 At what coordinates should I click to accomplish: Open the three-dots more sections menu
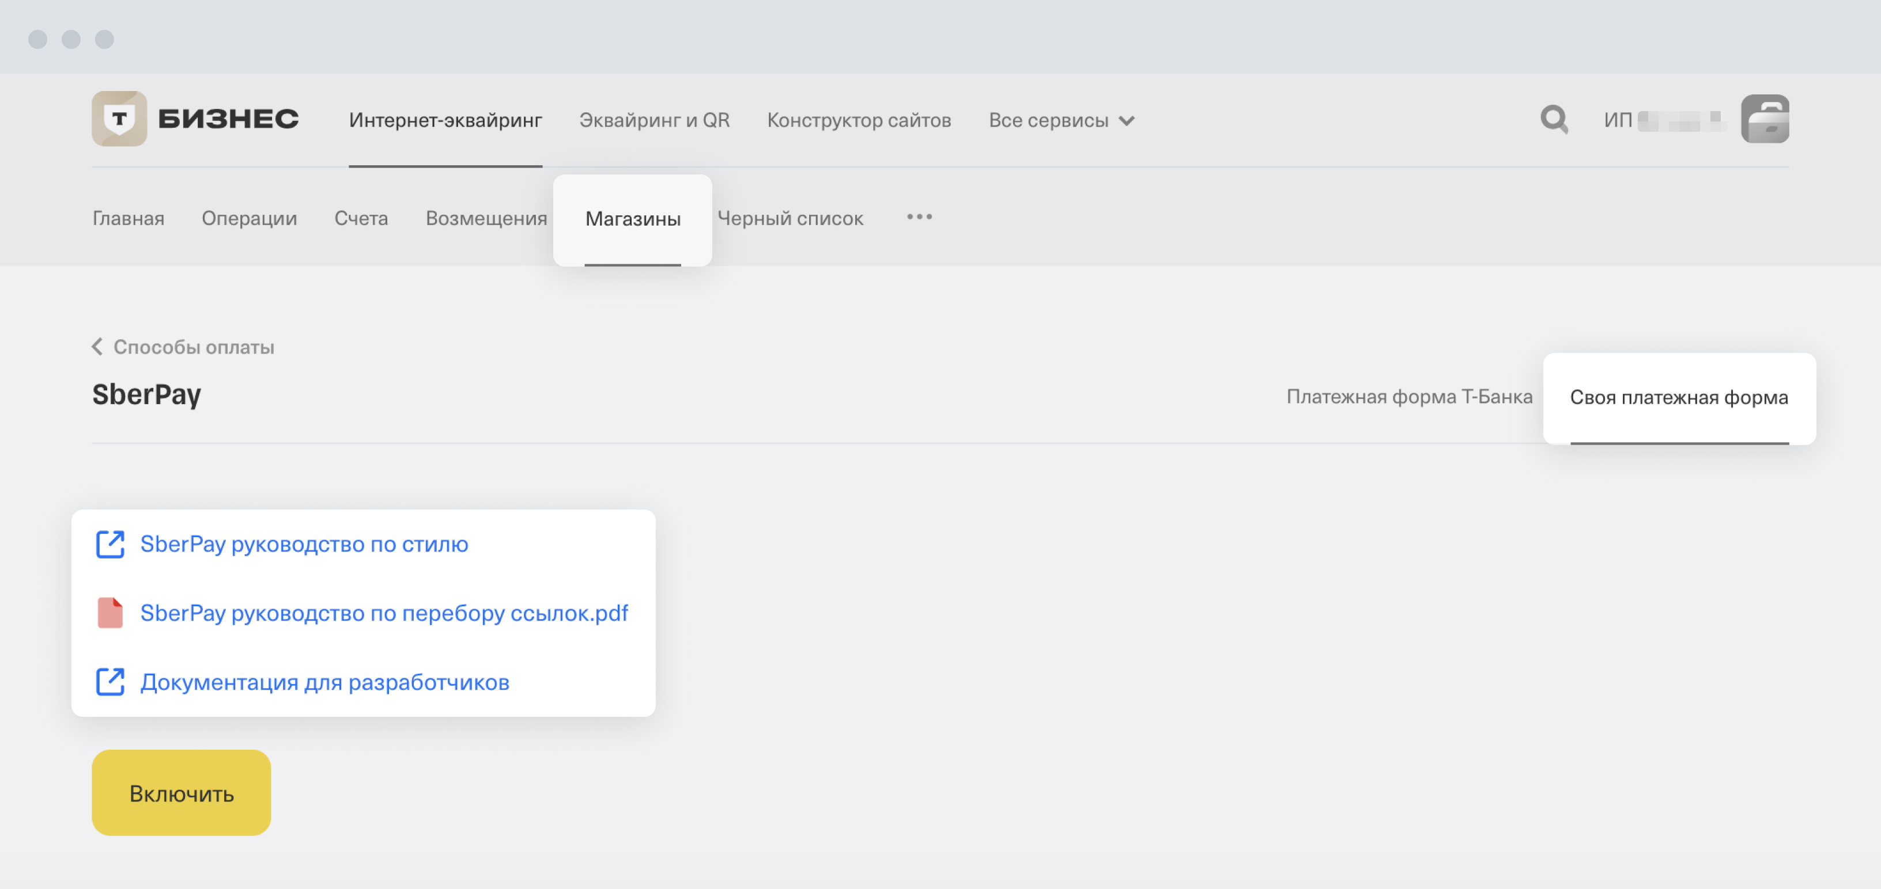click(x=919, y=217)
